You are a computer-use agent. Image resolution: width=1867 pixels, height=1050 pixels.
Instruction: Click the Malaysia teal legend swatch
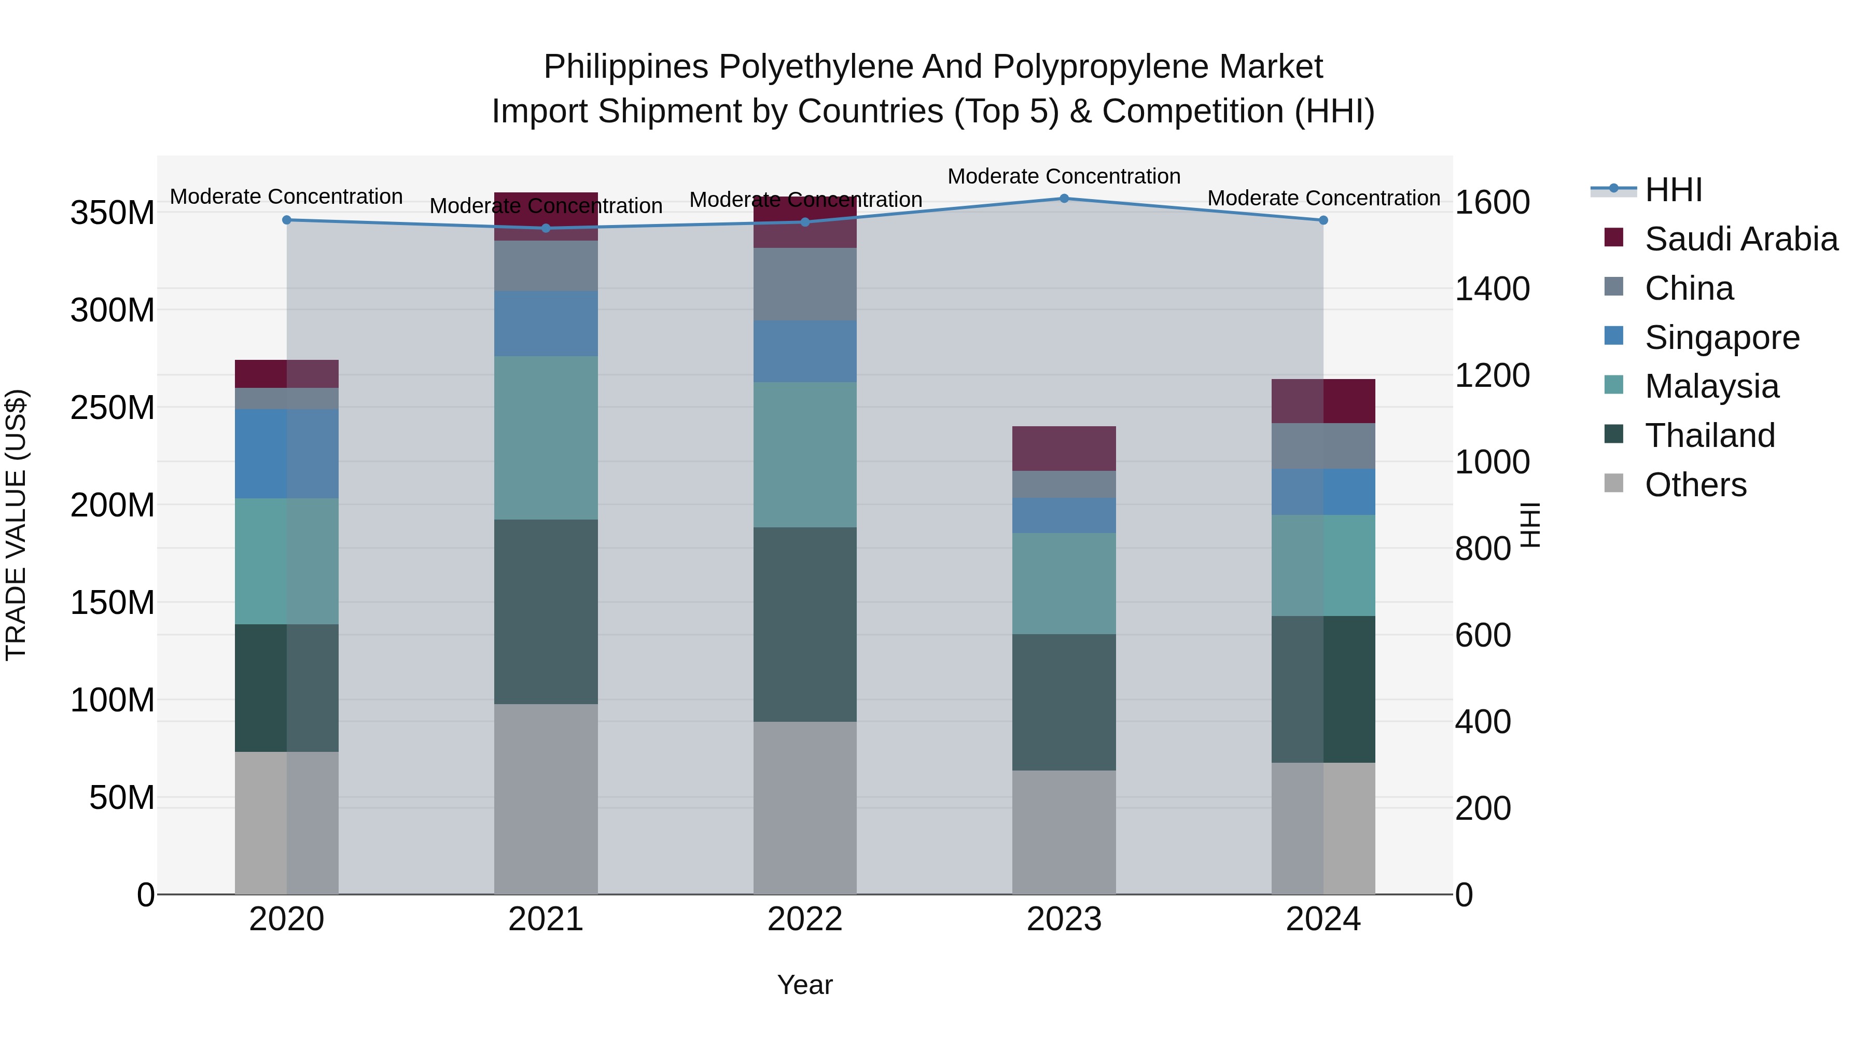click(1614, 384)
